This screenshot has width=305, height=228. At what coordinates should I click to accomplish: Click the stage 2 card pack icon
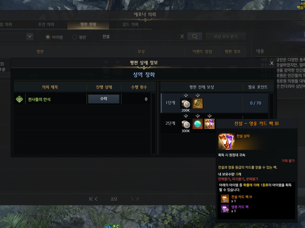pyautogui.click(x=210, y=124)
